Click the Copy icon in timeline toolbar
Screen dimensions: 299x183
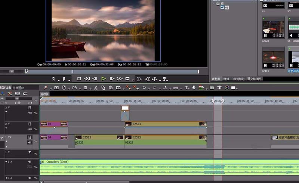103,88
